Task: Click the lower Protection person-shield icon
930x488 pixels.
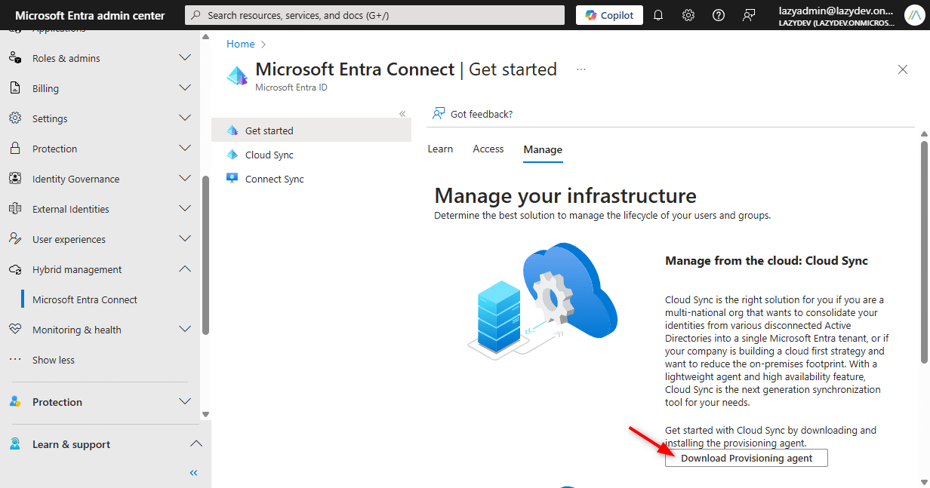Action: coord(15,402)
